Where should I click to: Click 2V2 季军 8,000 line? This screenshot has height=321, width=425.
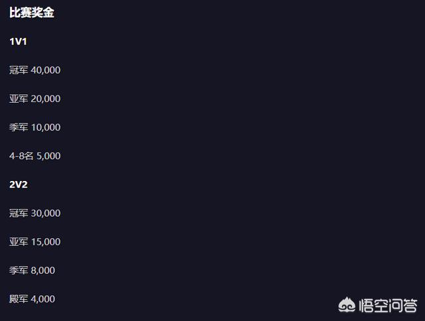[x=32, y=271]
